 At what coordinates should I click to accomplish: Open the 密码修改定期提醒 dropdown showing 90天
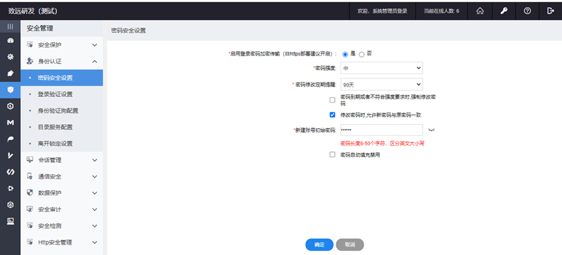tap(382, 85)
